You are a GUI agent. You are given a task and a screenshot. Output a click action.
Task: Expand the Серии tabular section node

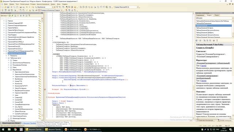[x=9, y=67]
